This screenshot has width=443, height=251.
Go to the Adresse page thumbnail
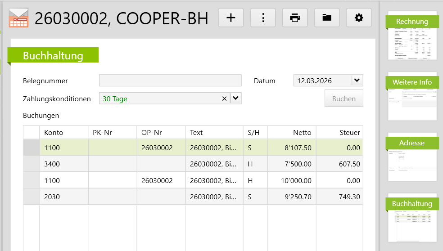click(412, 157)
